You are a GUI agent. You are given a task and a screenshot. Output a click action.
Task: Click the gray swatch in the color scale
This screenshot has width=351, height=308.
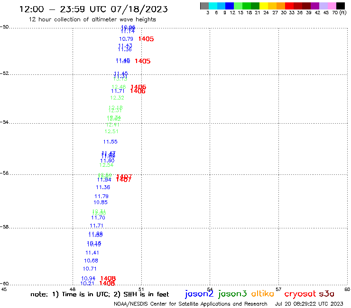[x=204, y=6]
